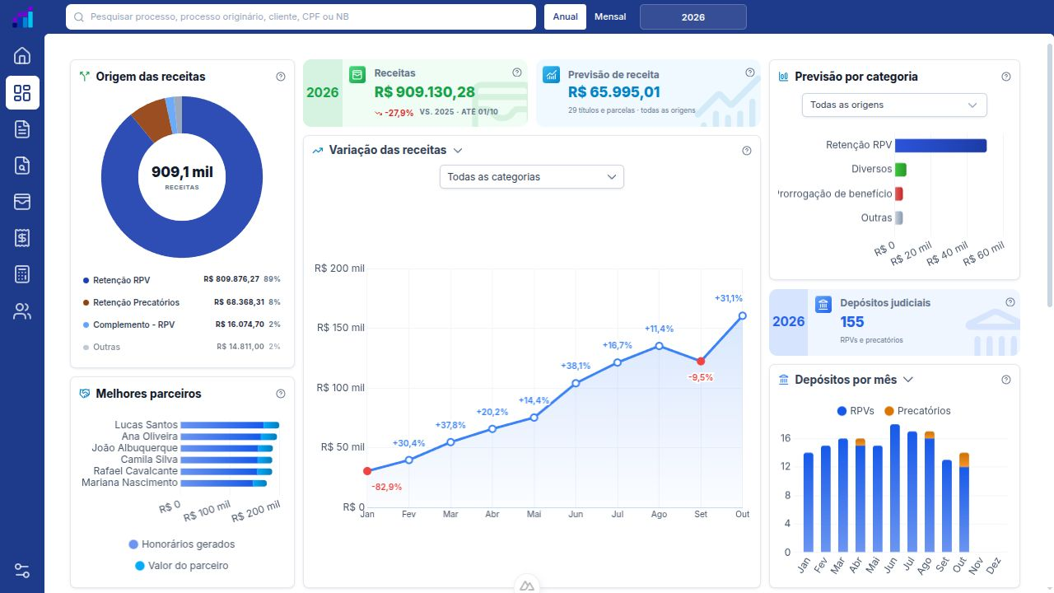Toggle Honorários gerados legend item
Screen dimensions: 1054x593
point(182,544)
